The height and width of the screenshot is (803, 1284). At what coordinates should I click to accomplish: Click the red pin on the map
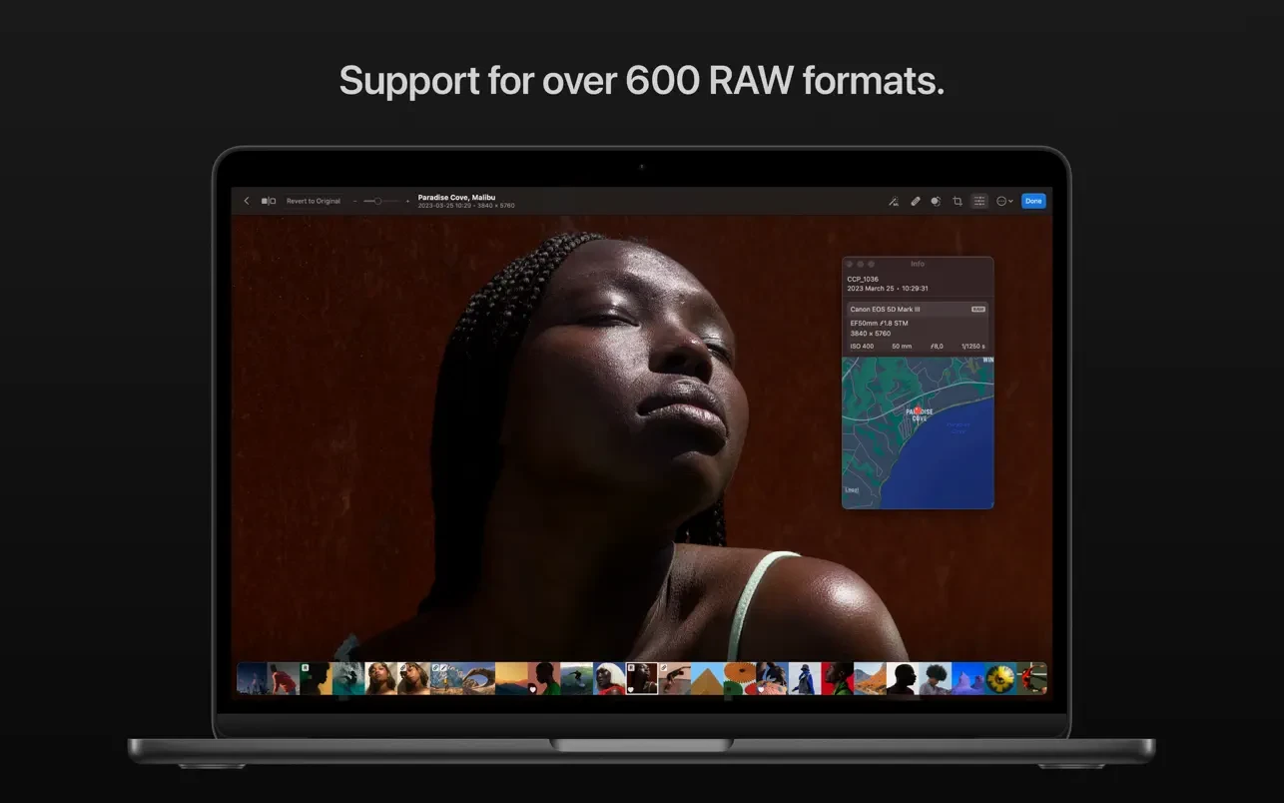click(918, 409)
